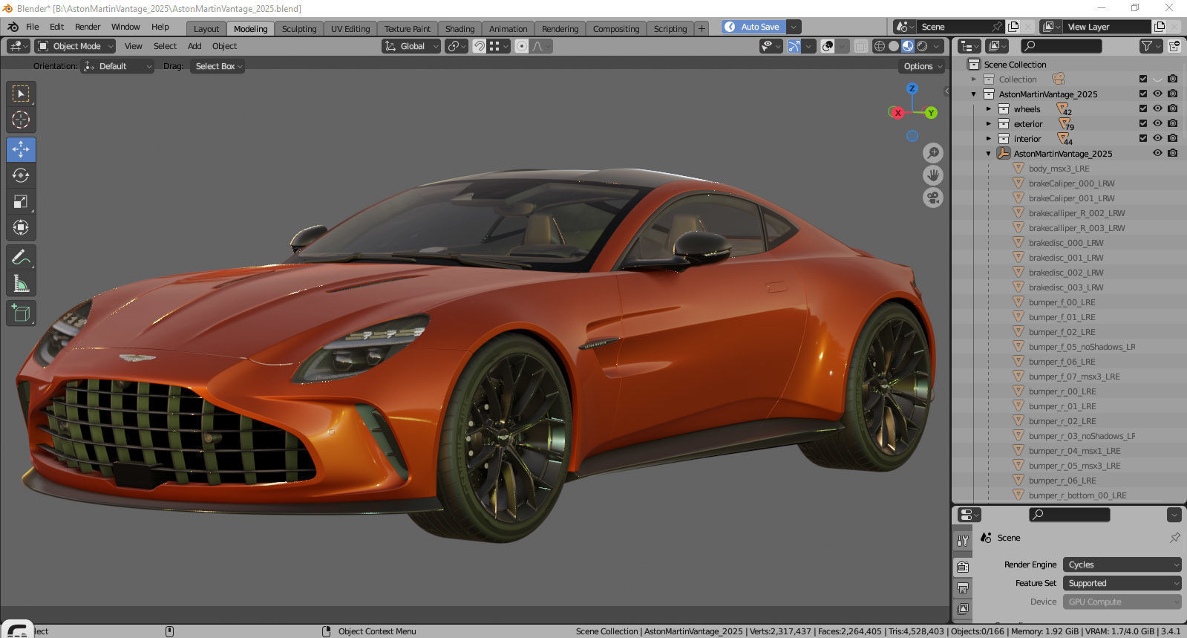Uncheck the Collection checkbox
The height and width of the screenshot is (638, 1187).
point(1143,79)
